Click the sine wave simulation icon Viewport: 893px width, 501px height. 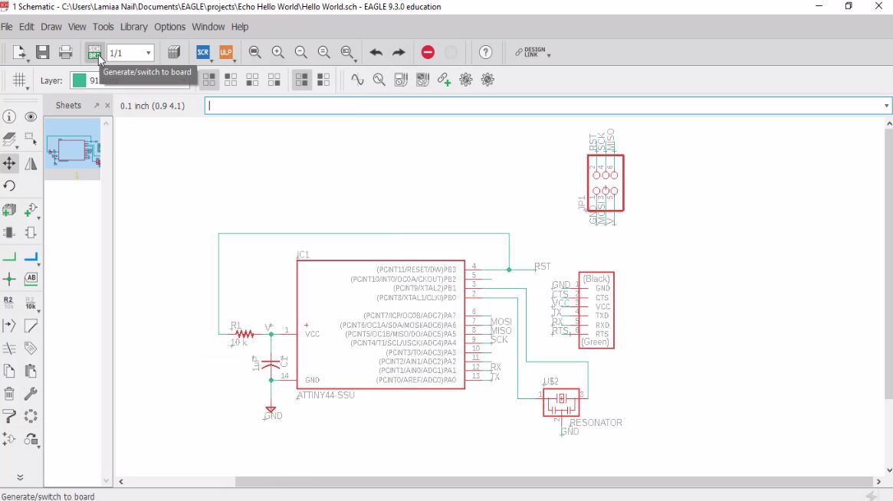357,80
